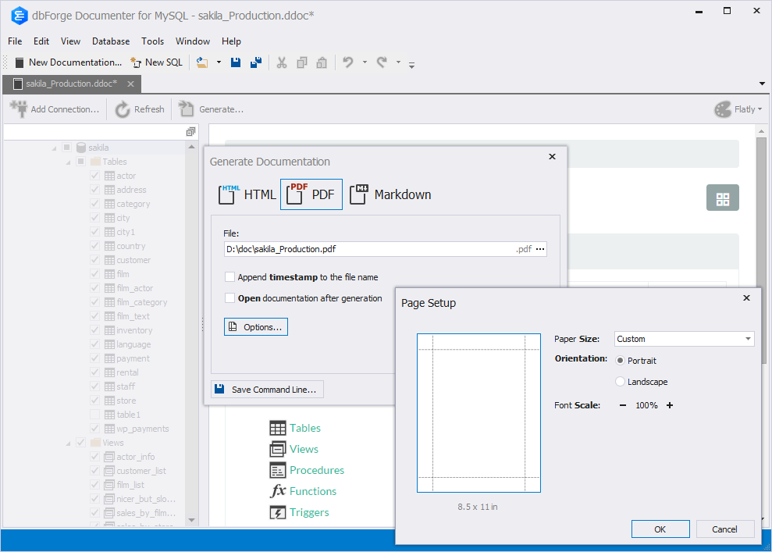Click the Cut scissors icon
This screenshot has width=772, height=552.
point(282,62)
